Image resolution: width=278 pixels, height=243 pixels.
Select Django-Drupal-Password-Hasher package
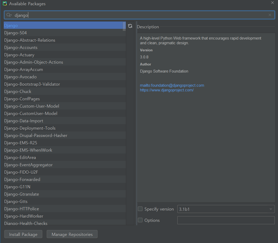65,136
